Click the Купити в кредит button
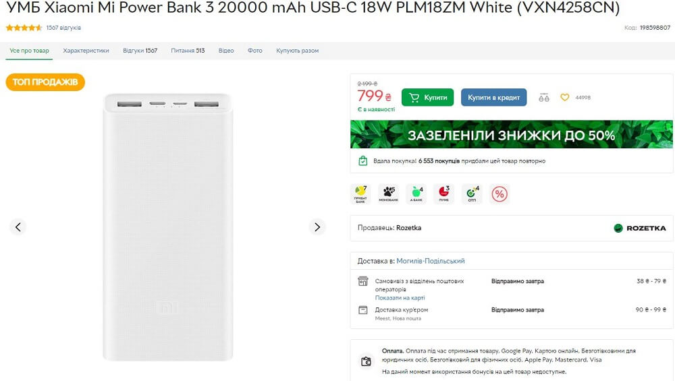 pos(494,98)
